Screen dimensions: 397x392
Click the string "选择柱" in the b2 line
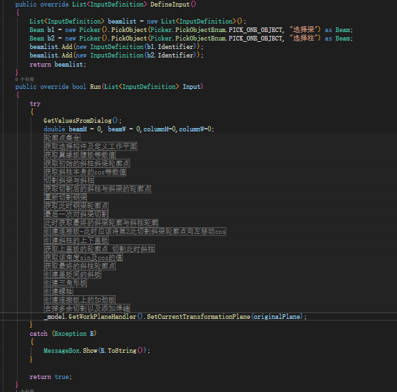305,38
